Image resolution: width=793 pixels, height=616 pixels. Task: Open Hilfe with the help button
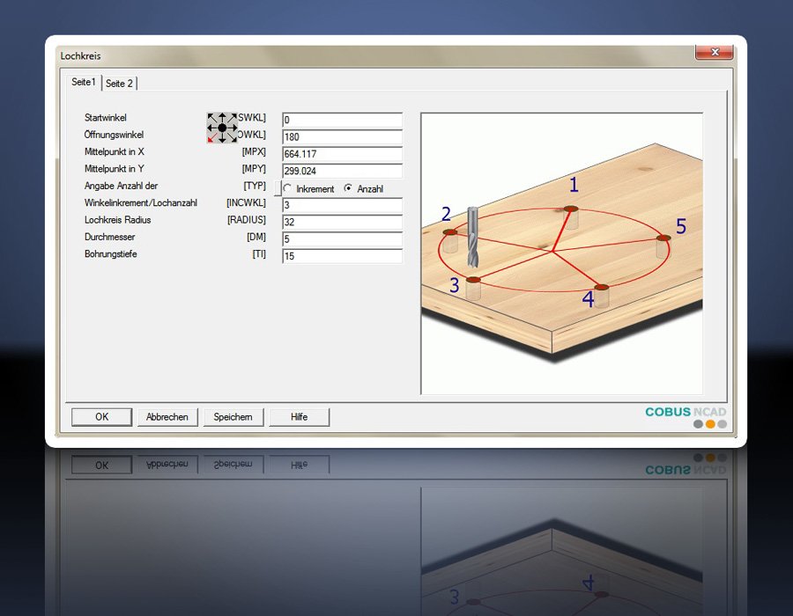[299, 417]
